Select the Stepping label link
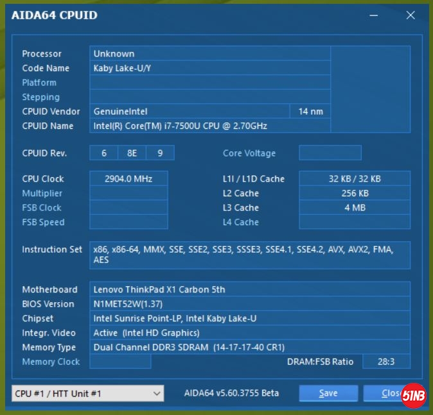Viewport: 433px width, 415px height. point(40,97)
